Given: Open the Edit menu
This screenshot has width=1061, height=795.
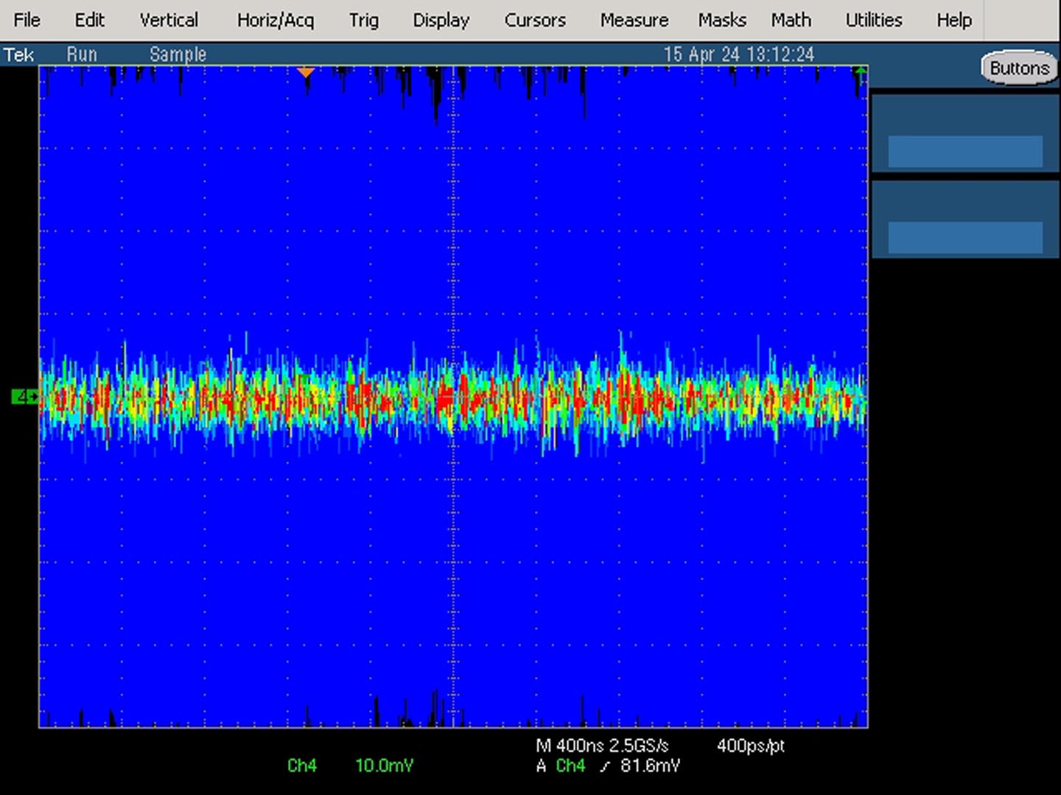Looking at the screenshot, I should [x=90, y=20].
